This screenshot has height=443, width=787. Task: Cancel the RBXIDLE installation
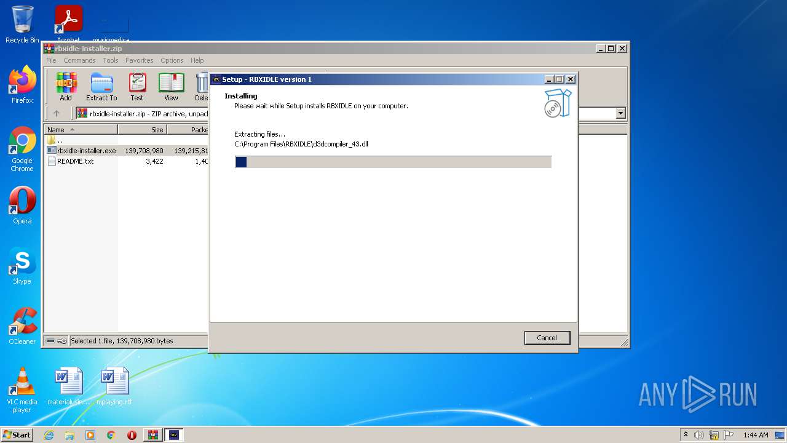click(x=547, y=338)
